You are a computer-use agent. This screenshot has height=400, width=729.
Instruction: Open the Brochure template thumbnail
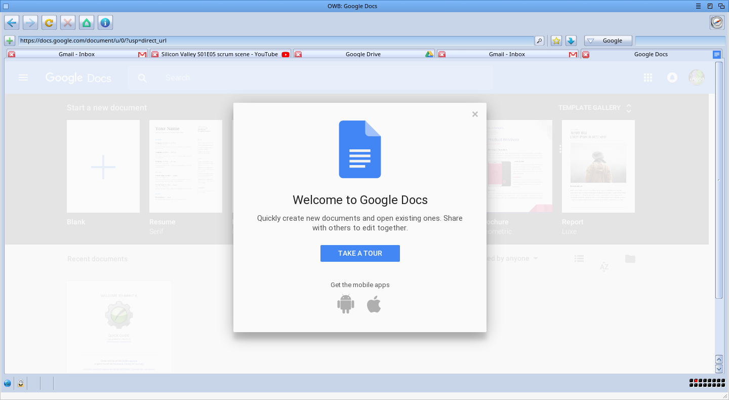click(x=519, y=167)
